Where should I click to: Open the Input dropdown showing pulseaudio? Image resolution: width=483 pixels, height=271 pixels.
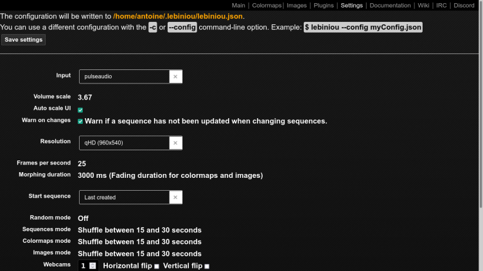coord(124,76)
